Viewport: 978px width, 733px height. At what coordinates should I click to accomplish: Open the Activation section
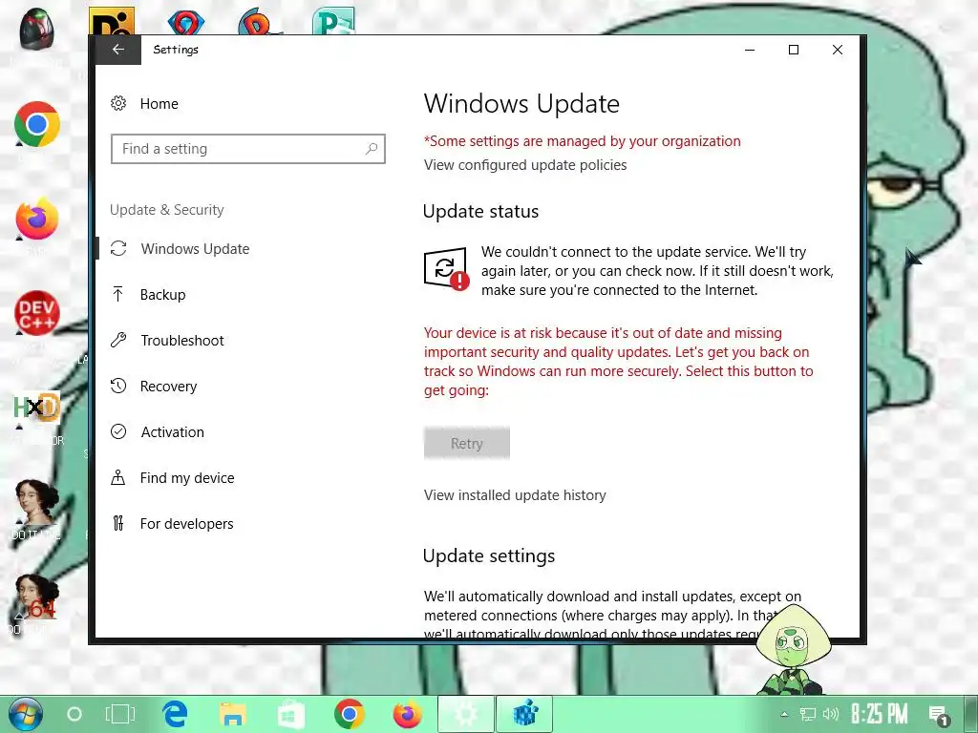[x=173, y=432]
